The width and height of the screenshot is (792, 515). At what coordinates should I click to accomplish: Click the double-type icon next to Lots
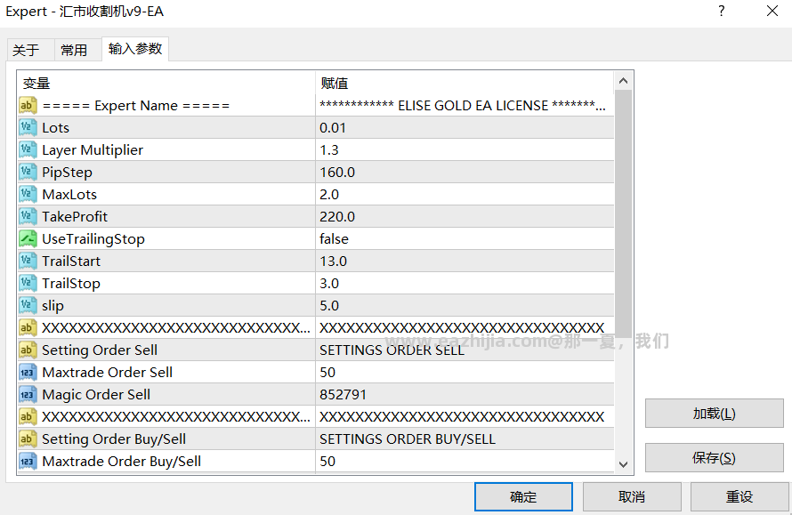coord(28,128)
